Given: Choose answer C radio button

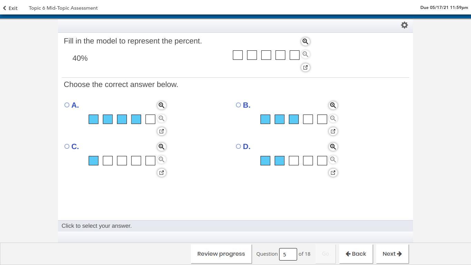Looking at the screenshot, I should (x=67, y=146).
